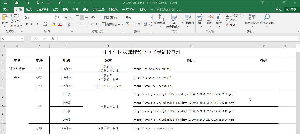Toggle Italic formatting
Screen dimensions: 300x134
click(32, 24)
